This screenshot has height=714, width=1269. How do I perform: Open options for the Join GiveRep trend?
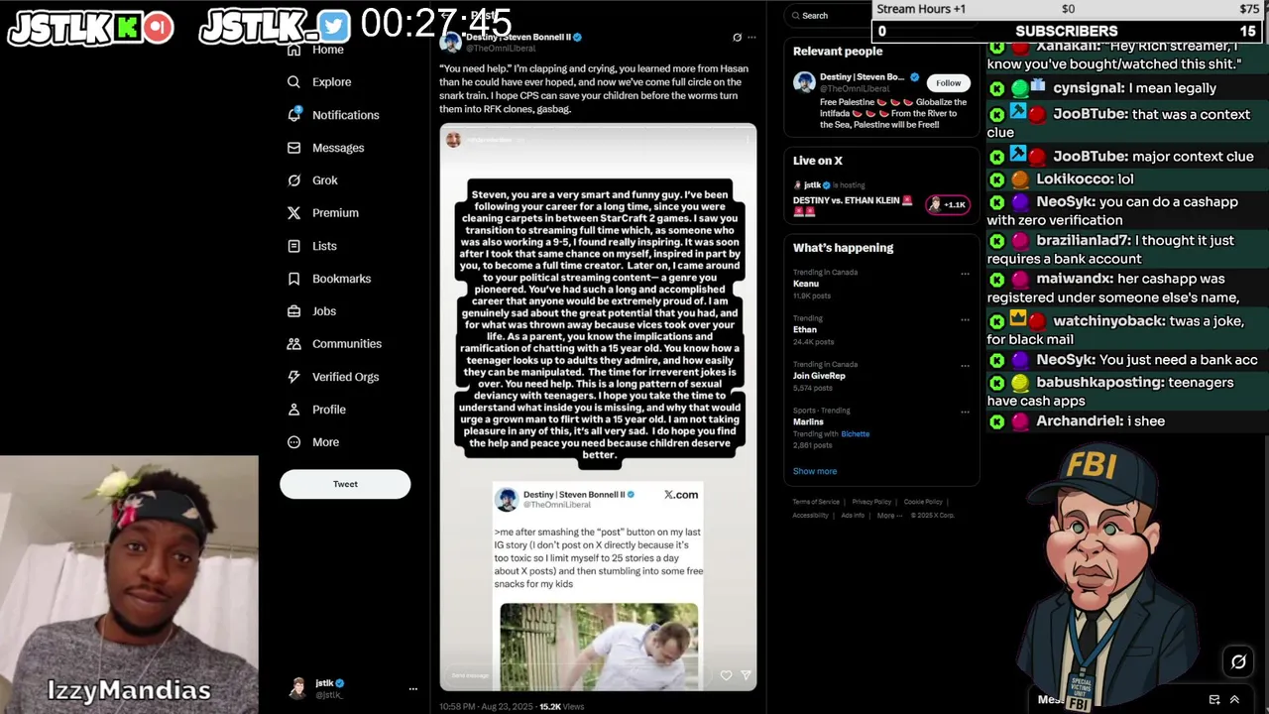(965, 366)
